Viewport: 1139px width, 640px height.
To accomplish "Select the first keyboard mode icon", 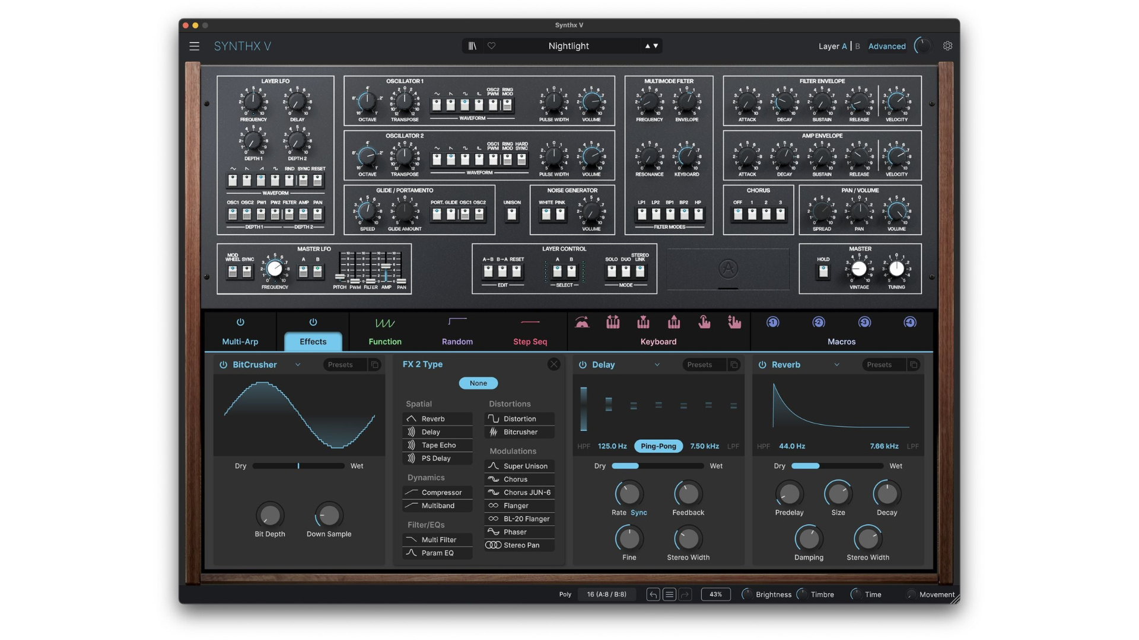I will (x=582, y=322).
